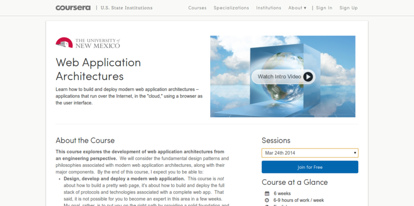
Task: Expand the About dropdown menu
Action: point(297,8)
